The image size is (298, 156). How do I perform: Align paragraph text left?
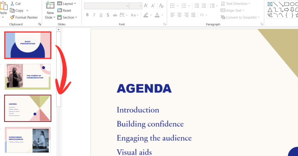pyautogui.click(x=172, y=15)
